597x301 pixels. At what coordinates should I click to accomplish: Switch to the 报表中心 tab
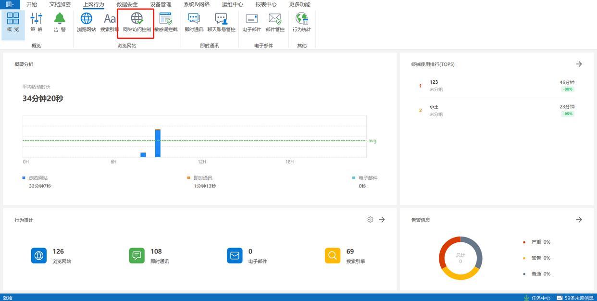click(266, 4)
